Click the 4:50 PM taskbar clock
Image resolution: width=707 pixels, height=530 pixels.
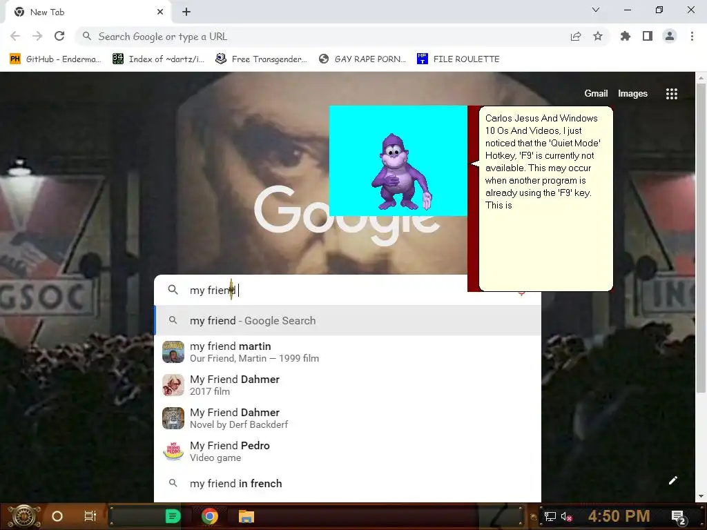619,516
